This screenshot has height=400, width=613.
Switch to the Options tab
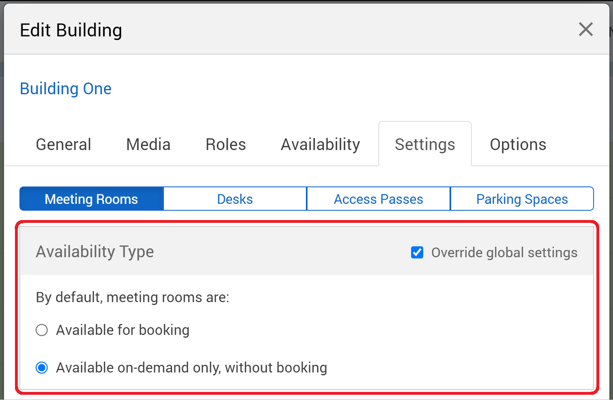tap(518, 144)
